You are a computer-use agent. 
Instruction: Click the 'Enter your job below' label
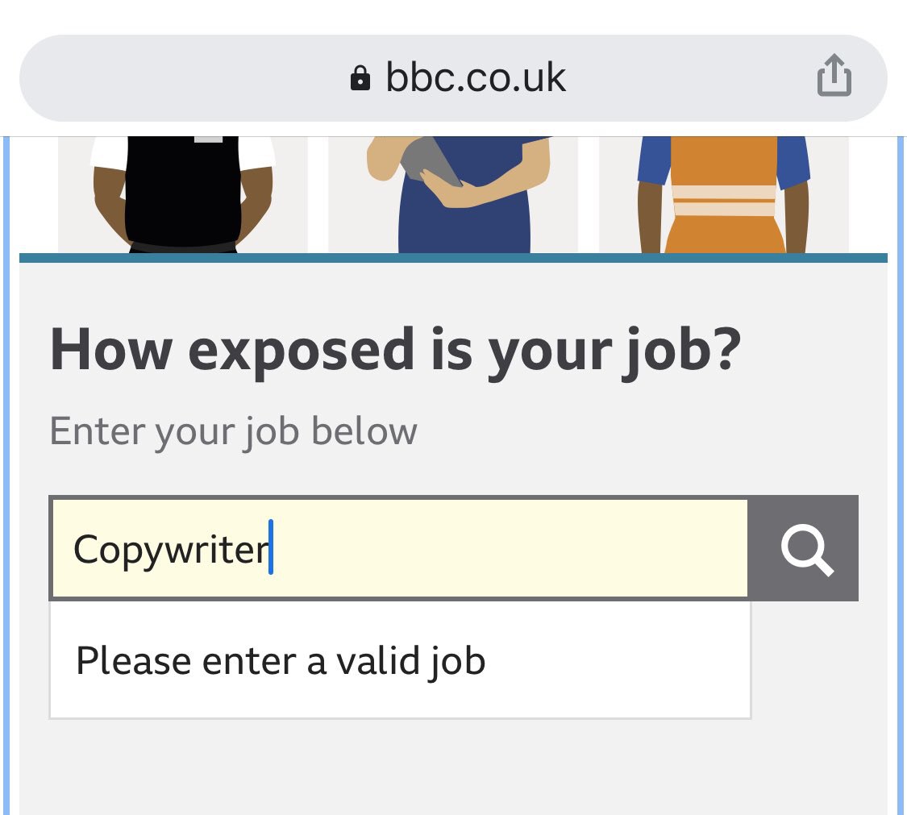[233, 431]
